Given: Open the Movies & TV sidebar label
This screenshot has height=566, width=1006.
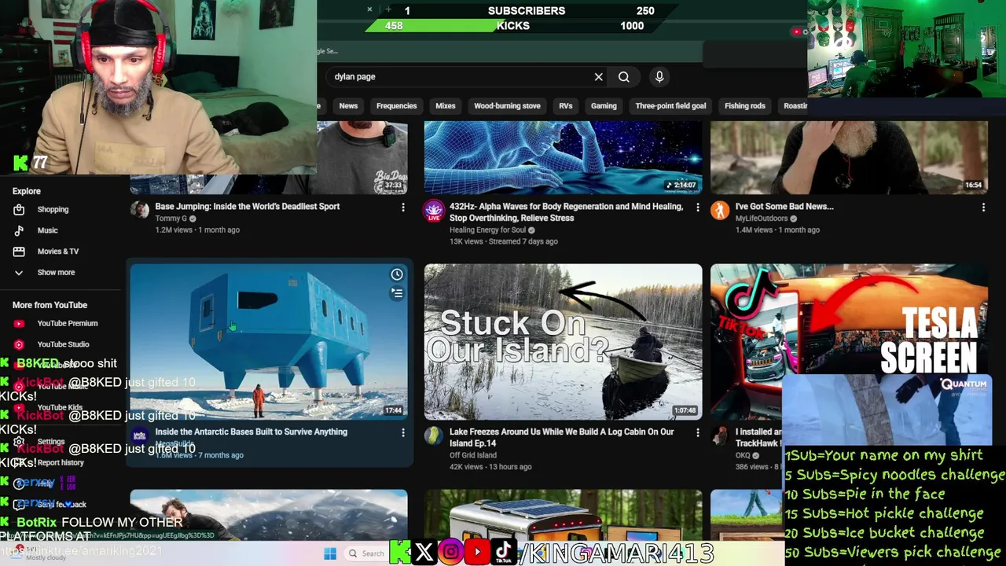Looking at the screenshot, I should (58, 252).
